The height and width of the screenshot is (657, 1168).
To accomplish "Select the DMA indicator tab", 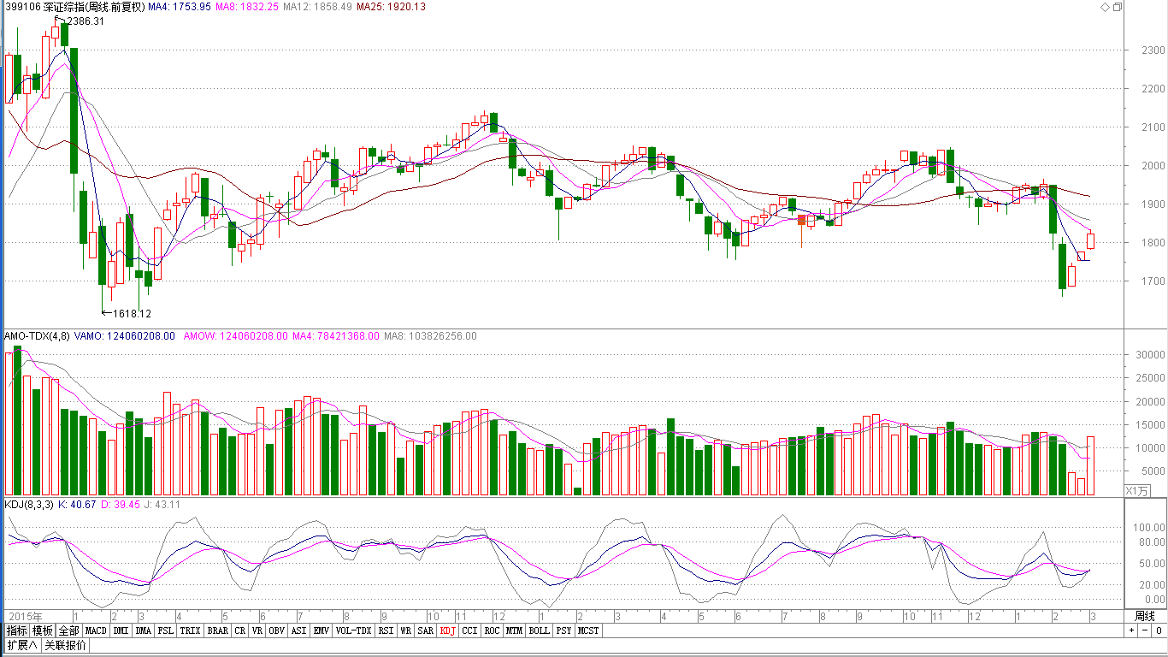I will 143,630.
